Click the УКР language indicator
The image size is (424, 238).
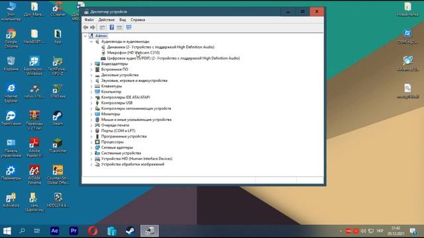click(x=380, y=231)
